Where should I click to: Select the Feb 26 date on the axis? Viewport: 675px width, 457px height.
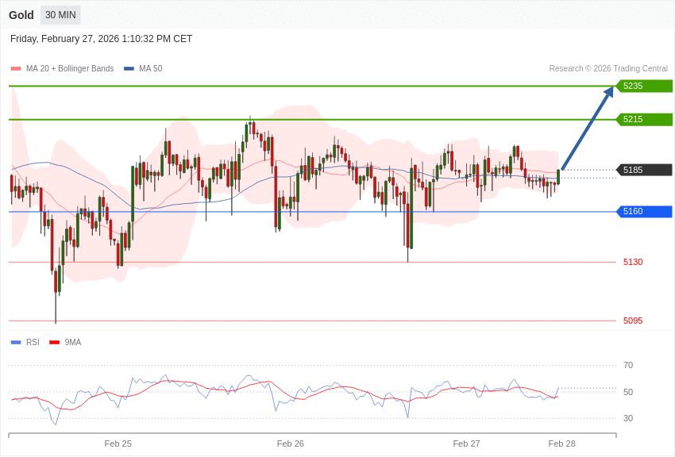tap(291, 444)
